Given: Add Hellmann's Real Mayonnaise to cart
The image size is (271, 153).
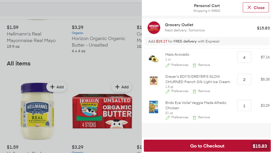Looking at the screenshot, I should 57,87.
